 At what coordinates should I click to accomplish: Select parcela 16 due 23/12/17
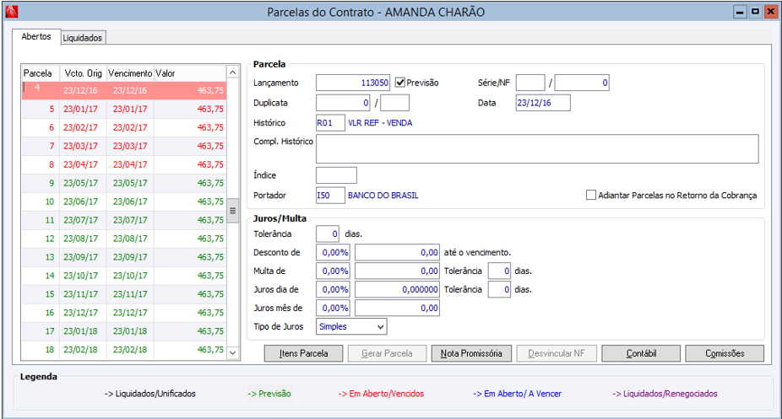click(x=124, y=313)
